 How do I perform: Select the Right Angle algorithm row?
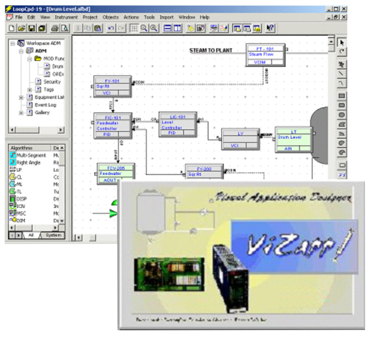(34, 162)
